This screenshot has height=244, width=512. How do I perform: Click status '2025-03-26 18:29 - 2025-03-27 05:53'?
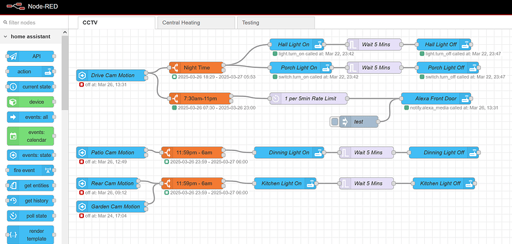(x=217, y=77)
